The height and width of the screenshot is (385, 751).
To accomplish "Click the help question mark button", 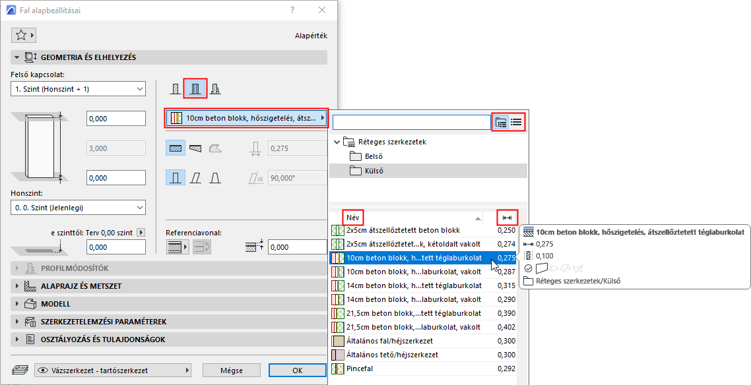I will (292, 10).
